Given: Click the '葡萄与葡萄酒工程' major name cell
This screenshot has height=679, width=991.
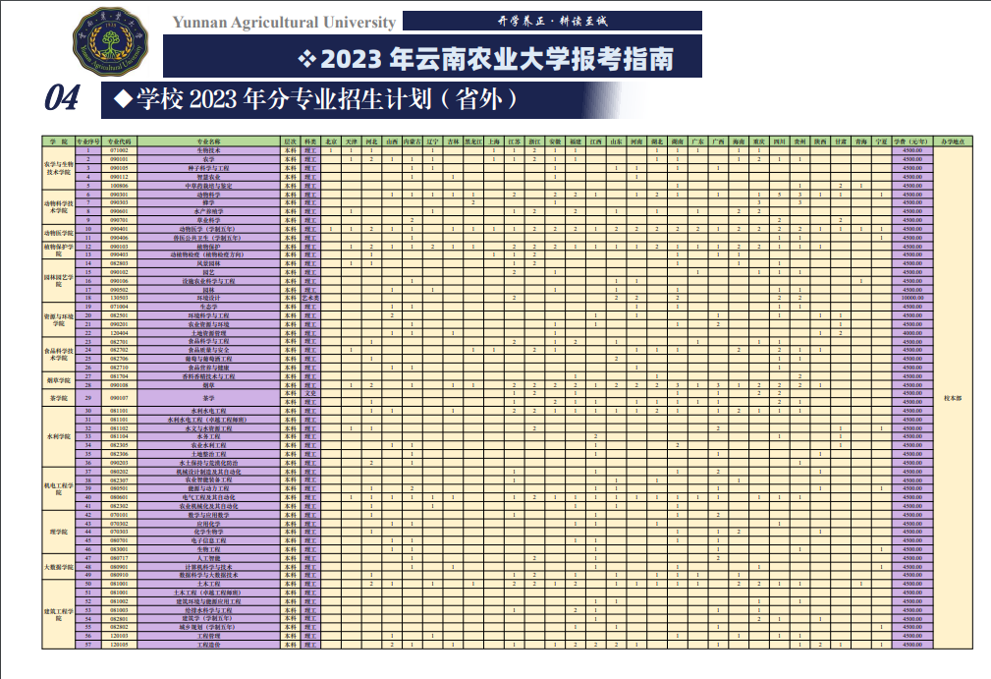Looking at the screenshot, I should [208, 359].
